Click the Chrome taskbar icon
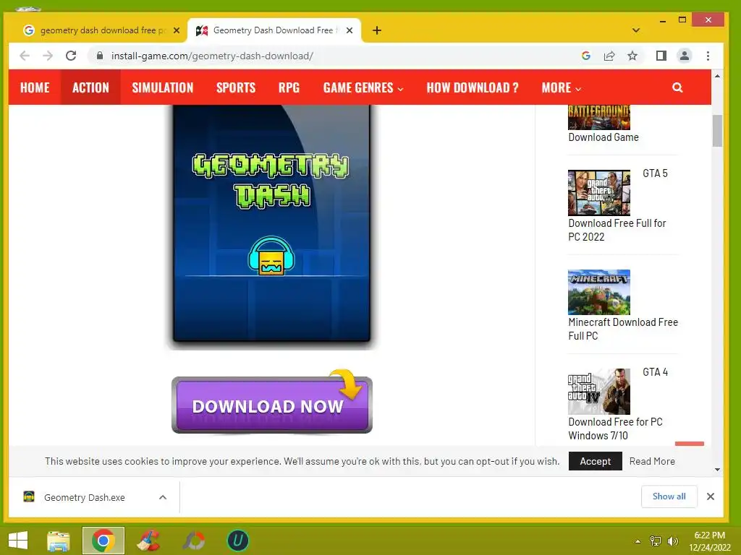 point(103,541)
